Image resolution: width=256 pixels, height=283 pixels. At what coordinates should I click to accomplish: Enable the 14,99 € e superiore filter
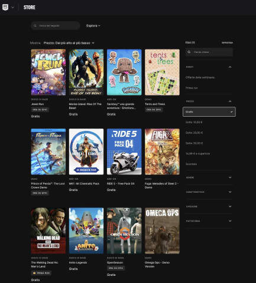(x=197, y=154)
